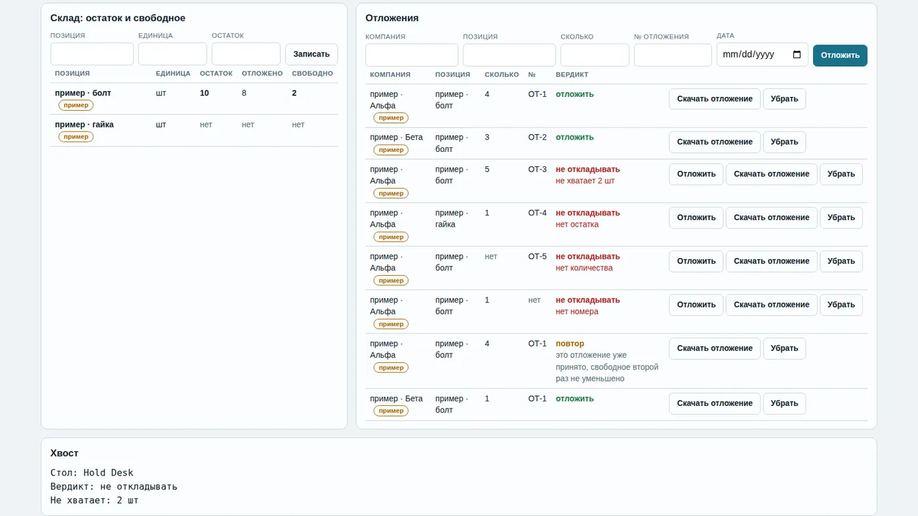Viewport: 918px width, 516px height.
Task: Select the пример · болт stock row
Action: [194, 99]
